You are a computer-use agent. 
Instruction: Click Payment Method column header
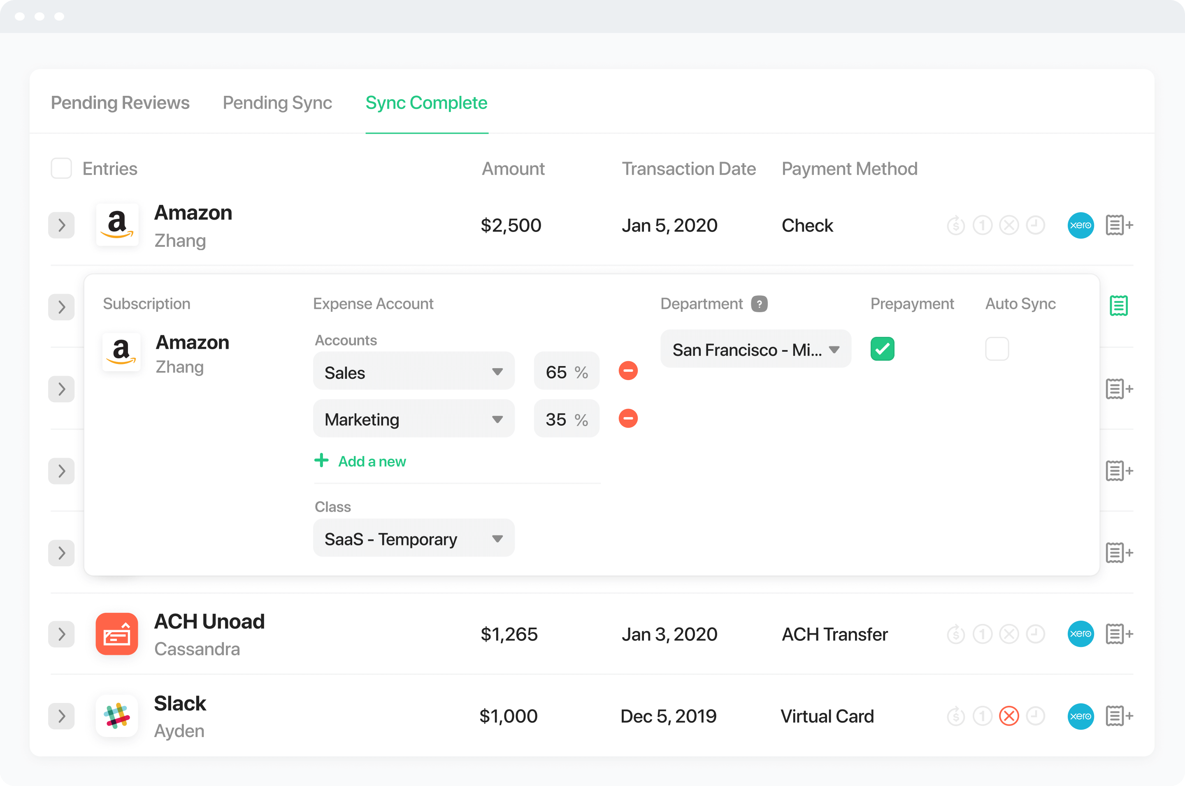point(849,169)
